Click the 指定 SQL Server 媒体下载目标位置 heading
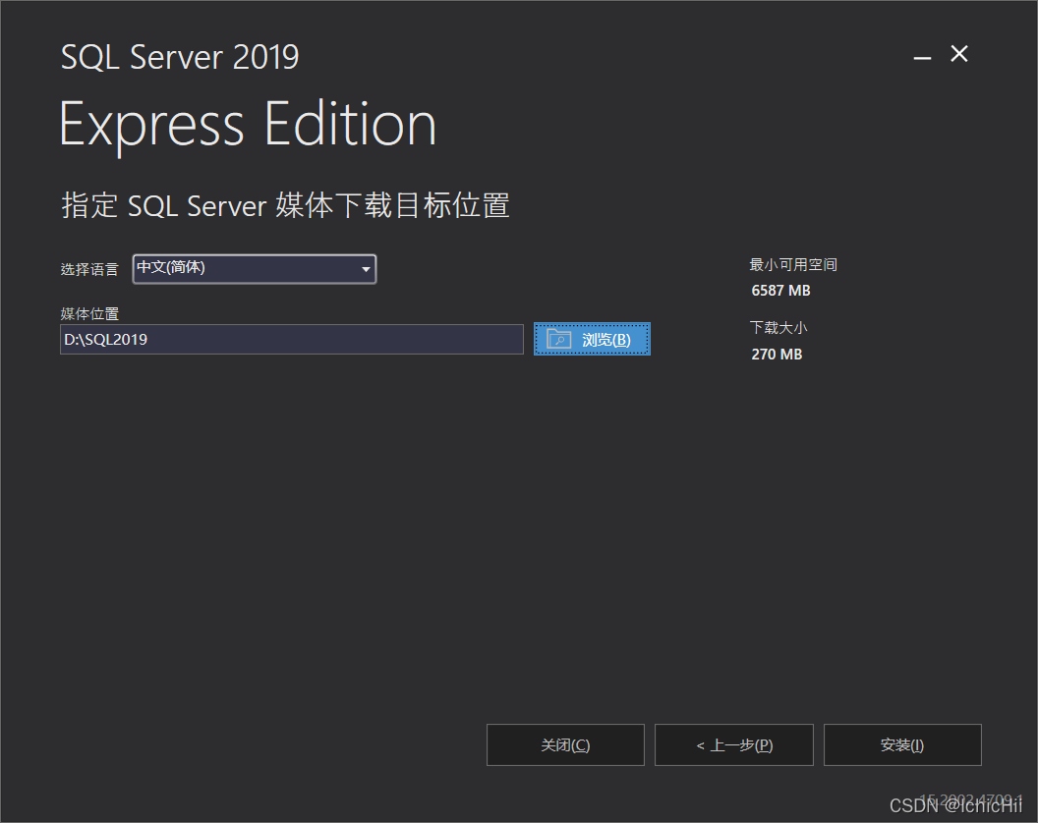The width and height of the screenshot is (1038, 823). coord(285,205)
